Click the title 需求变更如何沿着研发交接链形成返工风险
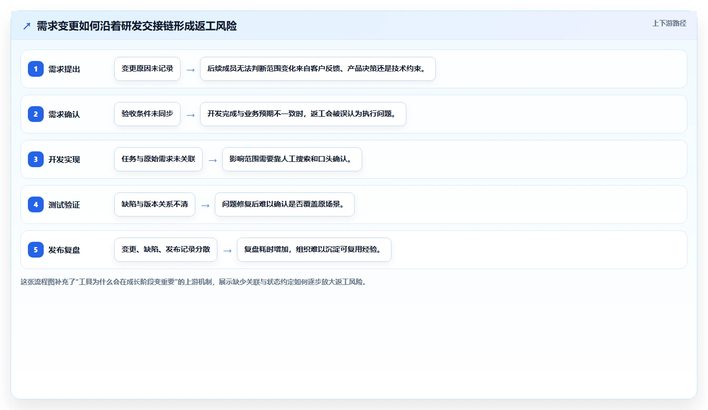 [x=137, y=26]
